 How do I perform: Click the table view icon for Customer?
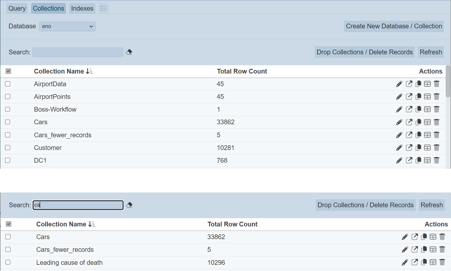[x=427, y=148]
